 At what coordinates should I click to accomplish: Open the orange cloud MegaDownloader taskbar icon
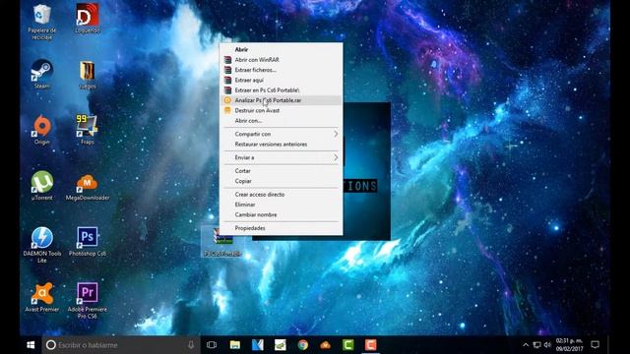[326, 345]
